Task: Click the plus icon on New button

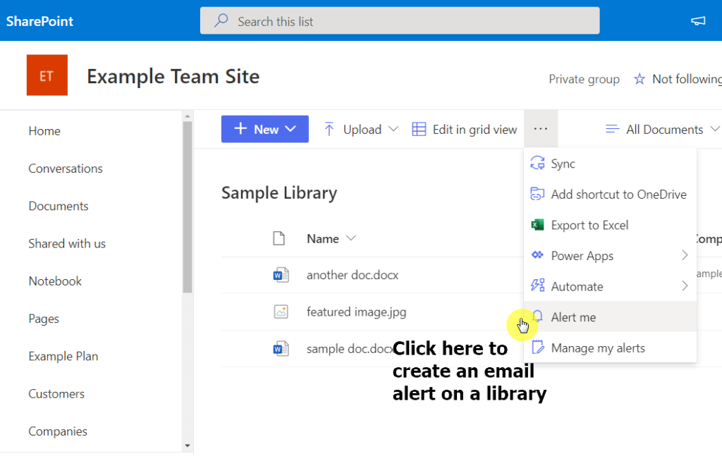Action: tap(240, 128)
